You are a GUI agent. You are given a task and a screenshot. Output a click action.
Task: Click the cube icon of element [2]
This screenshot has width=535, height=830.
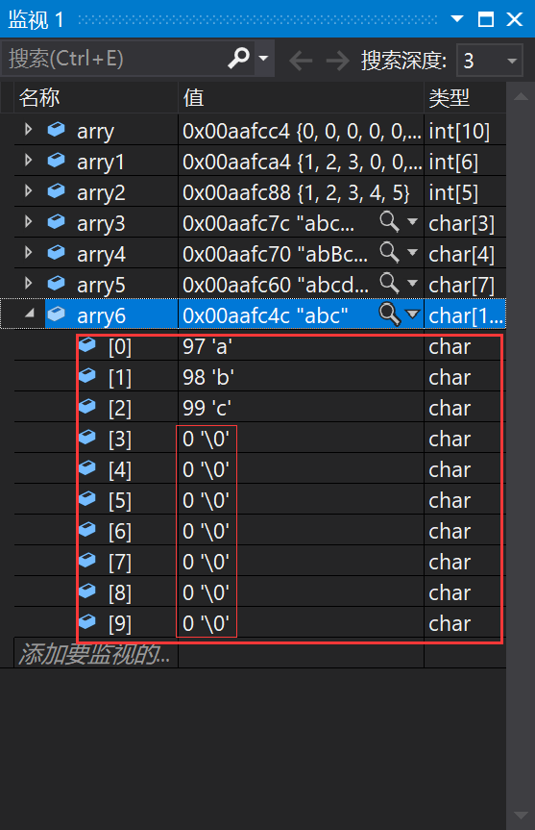[87, 407]
